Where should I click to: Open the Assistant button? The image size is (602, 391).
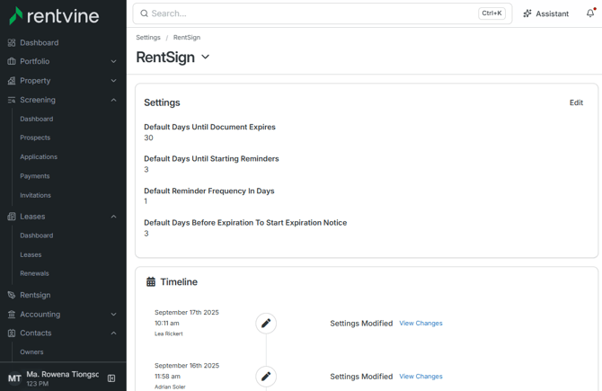(x=545, y=13)
